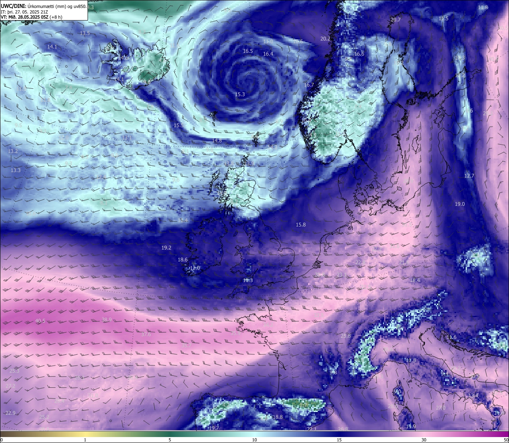
Task: Click the 25.3 value at the lower left
Action: point(14,371)
